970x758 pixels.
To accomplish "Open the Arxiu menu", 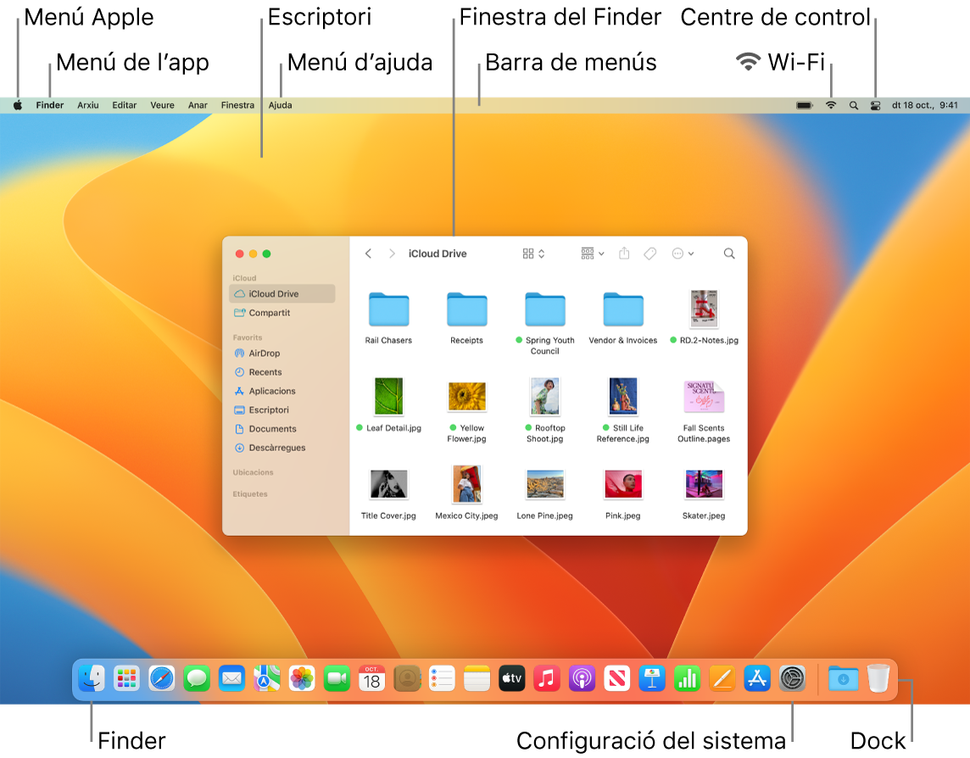I will click(x=88, y=105).
